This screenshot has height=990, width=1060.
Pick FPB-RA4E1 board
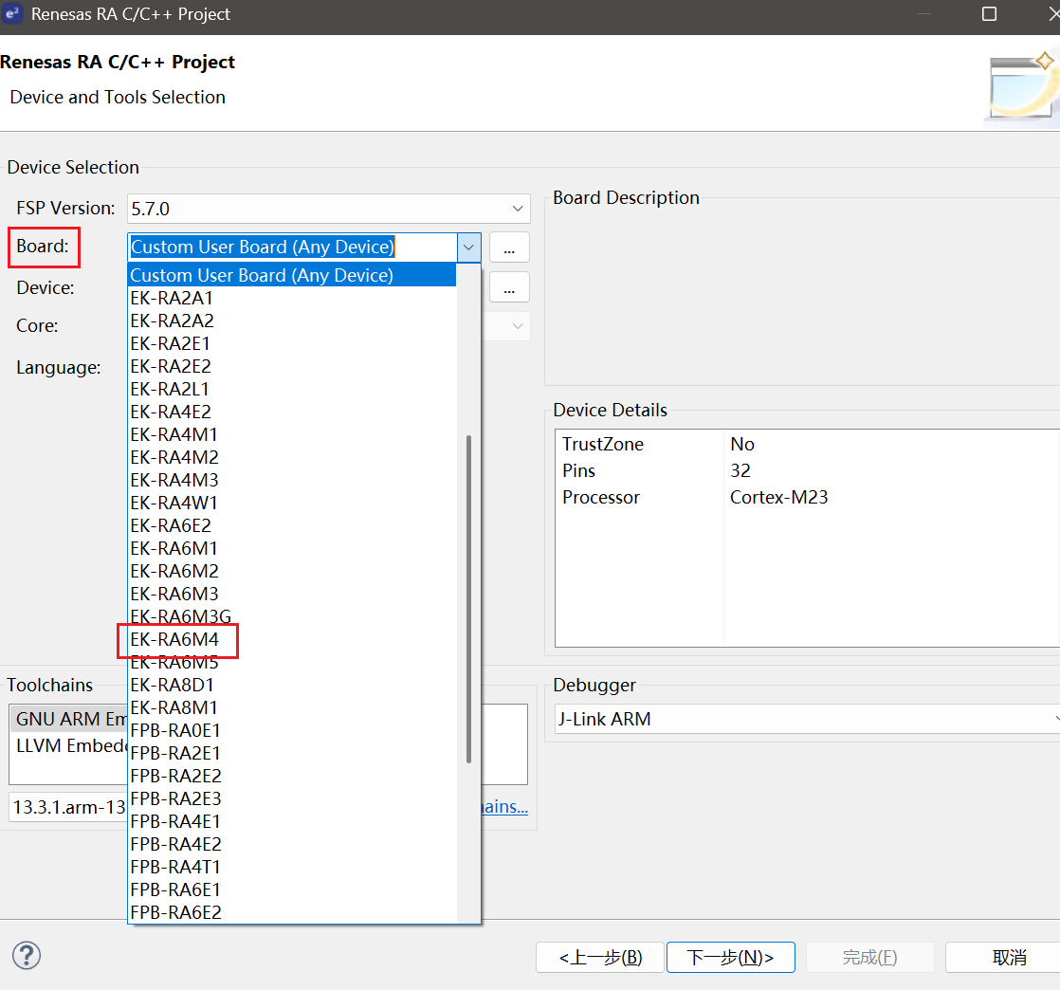tap(292, 821)
